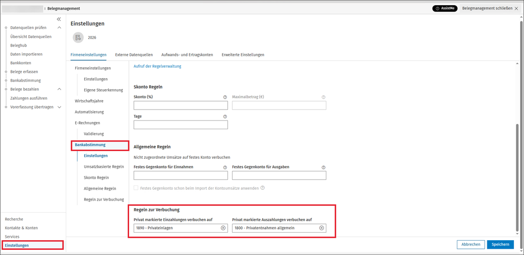
Task: Show help for Festes Gegenkonto für Einnahmen
Action: pyautogui.click(x=225, y=167)
